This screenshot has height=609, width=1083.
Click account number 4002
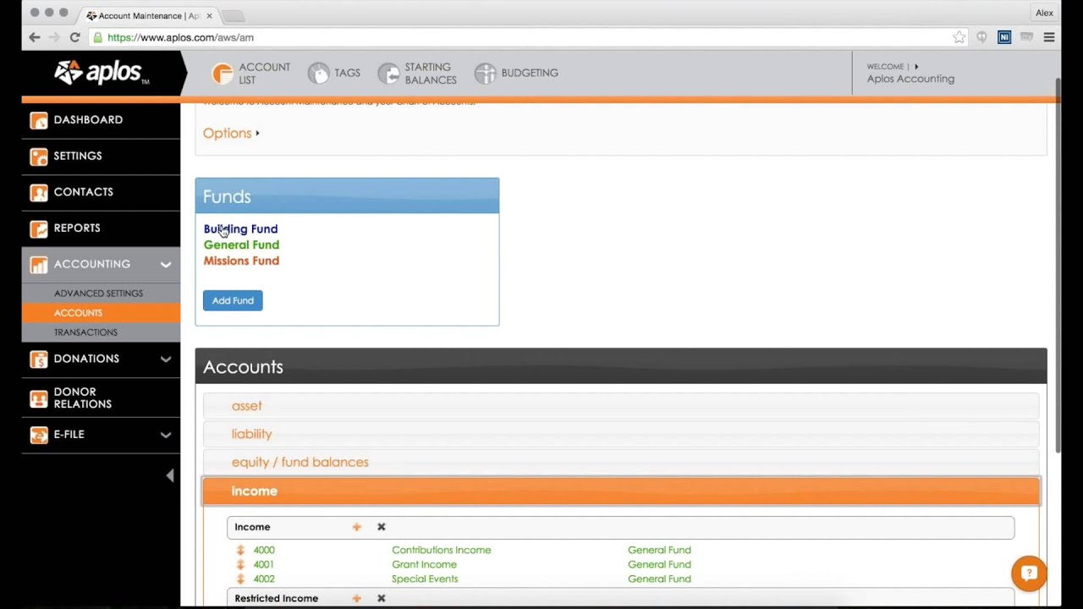[264, 579]
